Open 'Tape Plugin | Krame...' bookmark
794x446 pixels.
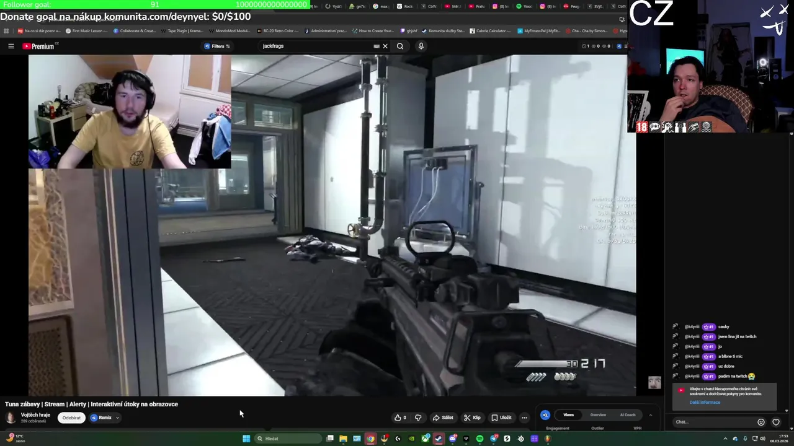tap(182, 30)
